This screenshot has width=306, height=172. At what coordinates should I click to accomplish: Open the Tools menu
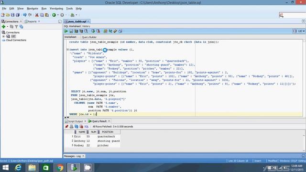[x=69, y=9]
